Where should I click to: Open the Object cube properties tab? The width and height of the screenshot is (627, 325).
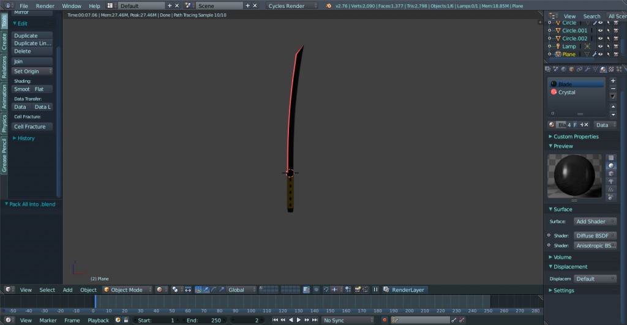[x=571, y=69]
